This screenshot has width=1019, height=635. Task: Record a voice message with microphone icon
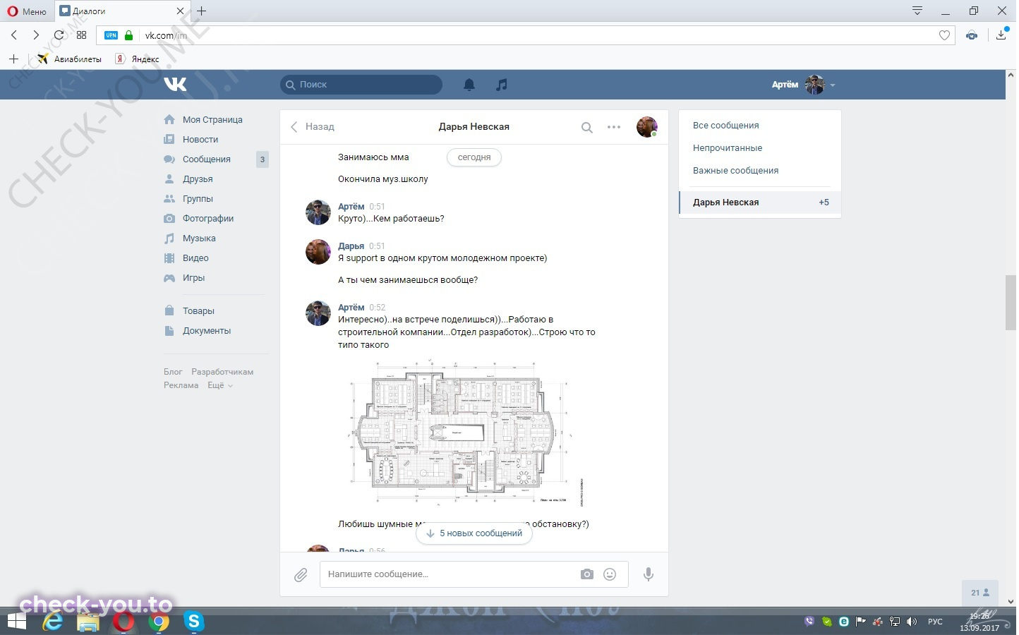(x=648, y=574)
